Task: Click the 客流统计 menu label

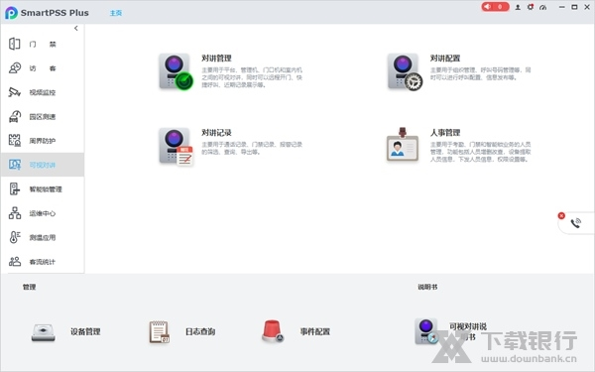Action: tap(43, 262)
